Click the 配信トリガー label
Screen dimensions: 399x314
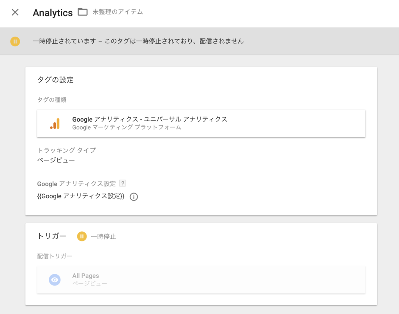pos(55,256)
